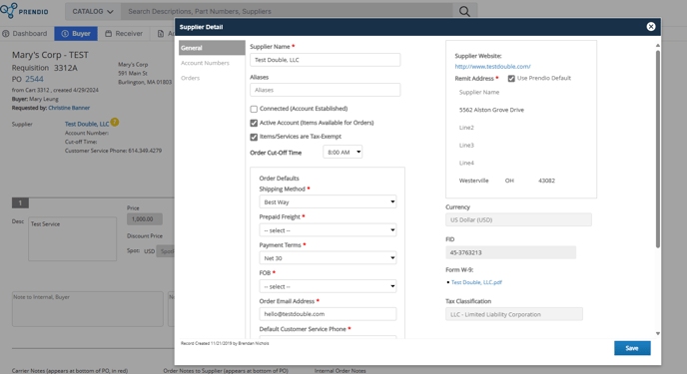Expand the CATALOG dropdown
This screenshot has height=374, width=687.
93,11
